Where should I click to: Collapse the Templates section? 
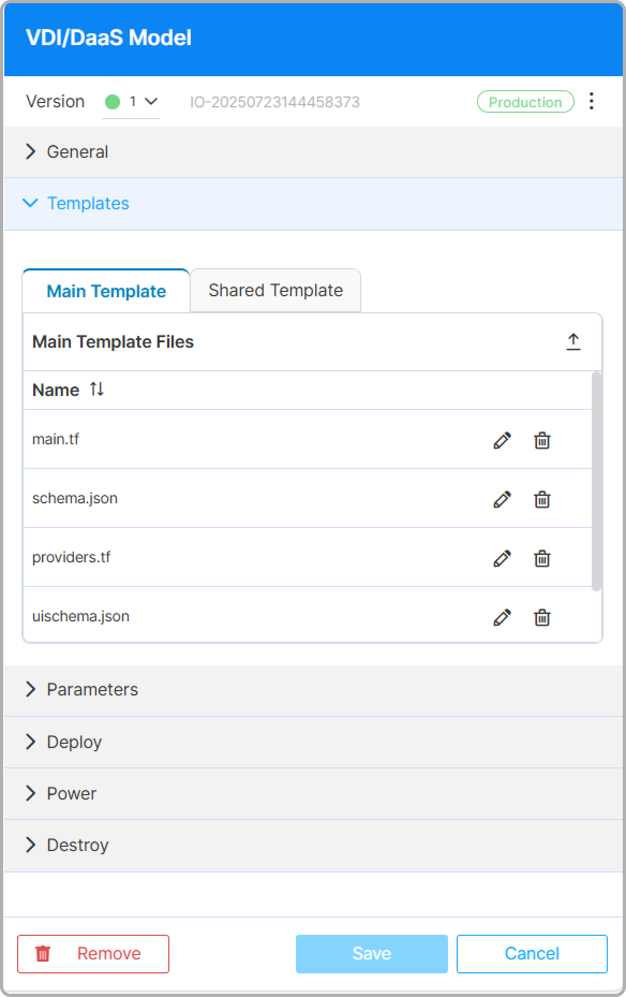click(88, 203)
